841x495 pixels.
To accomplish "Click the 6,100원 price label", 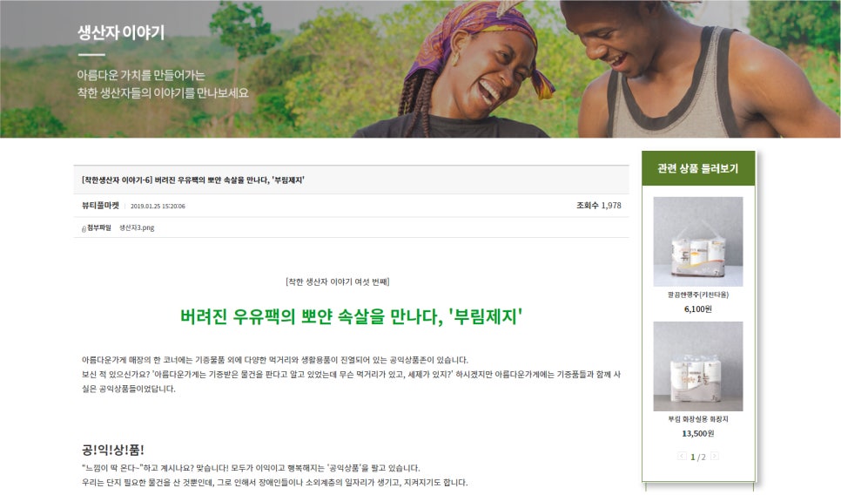I will pyautogui.click(x=698, y=309).
